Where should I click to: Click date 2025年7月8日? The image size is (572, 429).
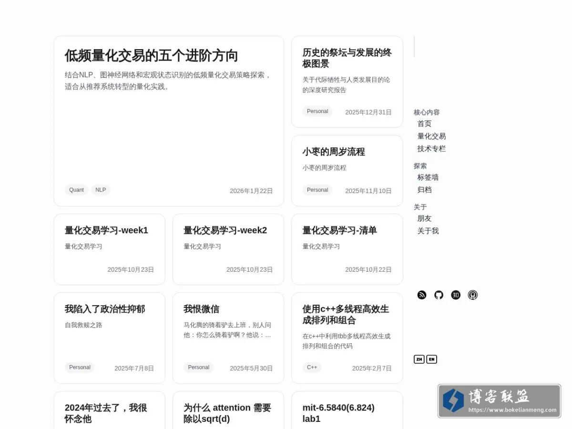pos(134,368)
